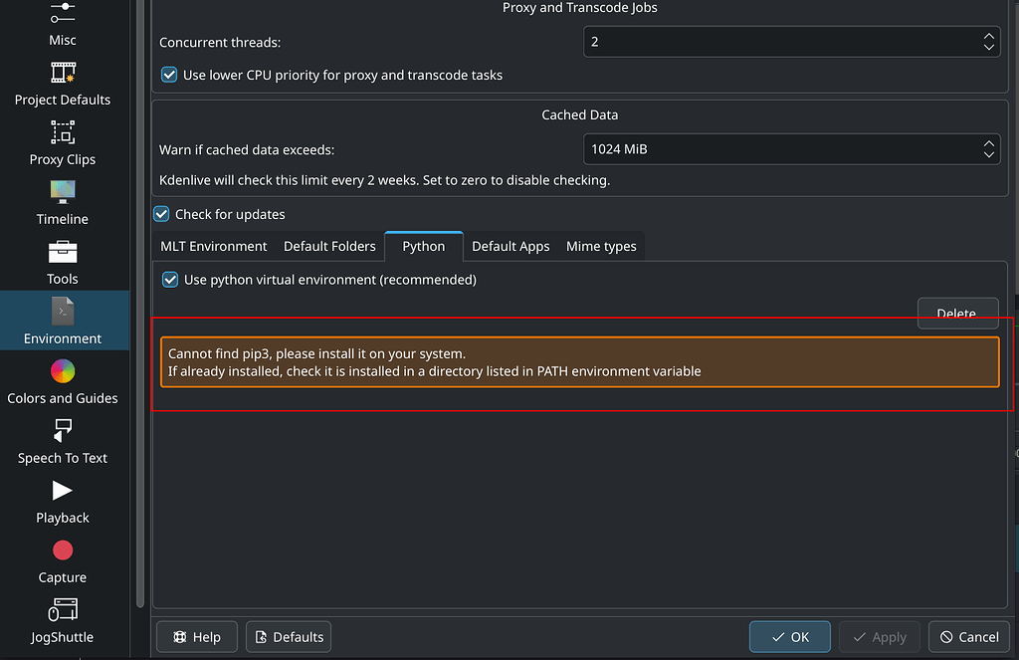Decrease the cached data warning limit
The height and width of the screenshot is (660, 1019).
[x=987, y=156]
